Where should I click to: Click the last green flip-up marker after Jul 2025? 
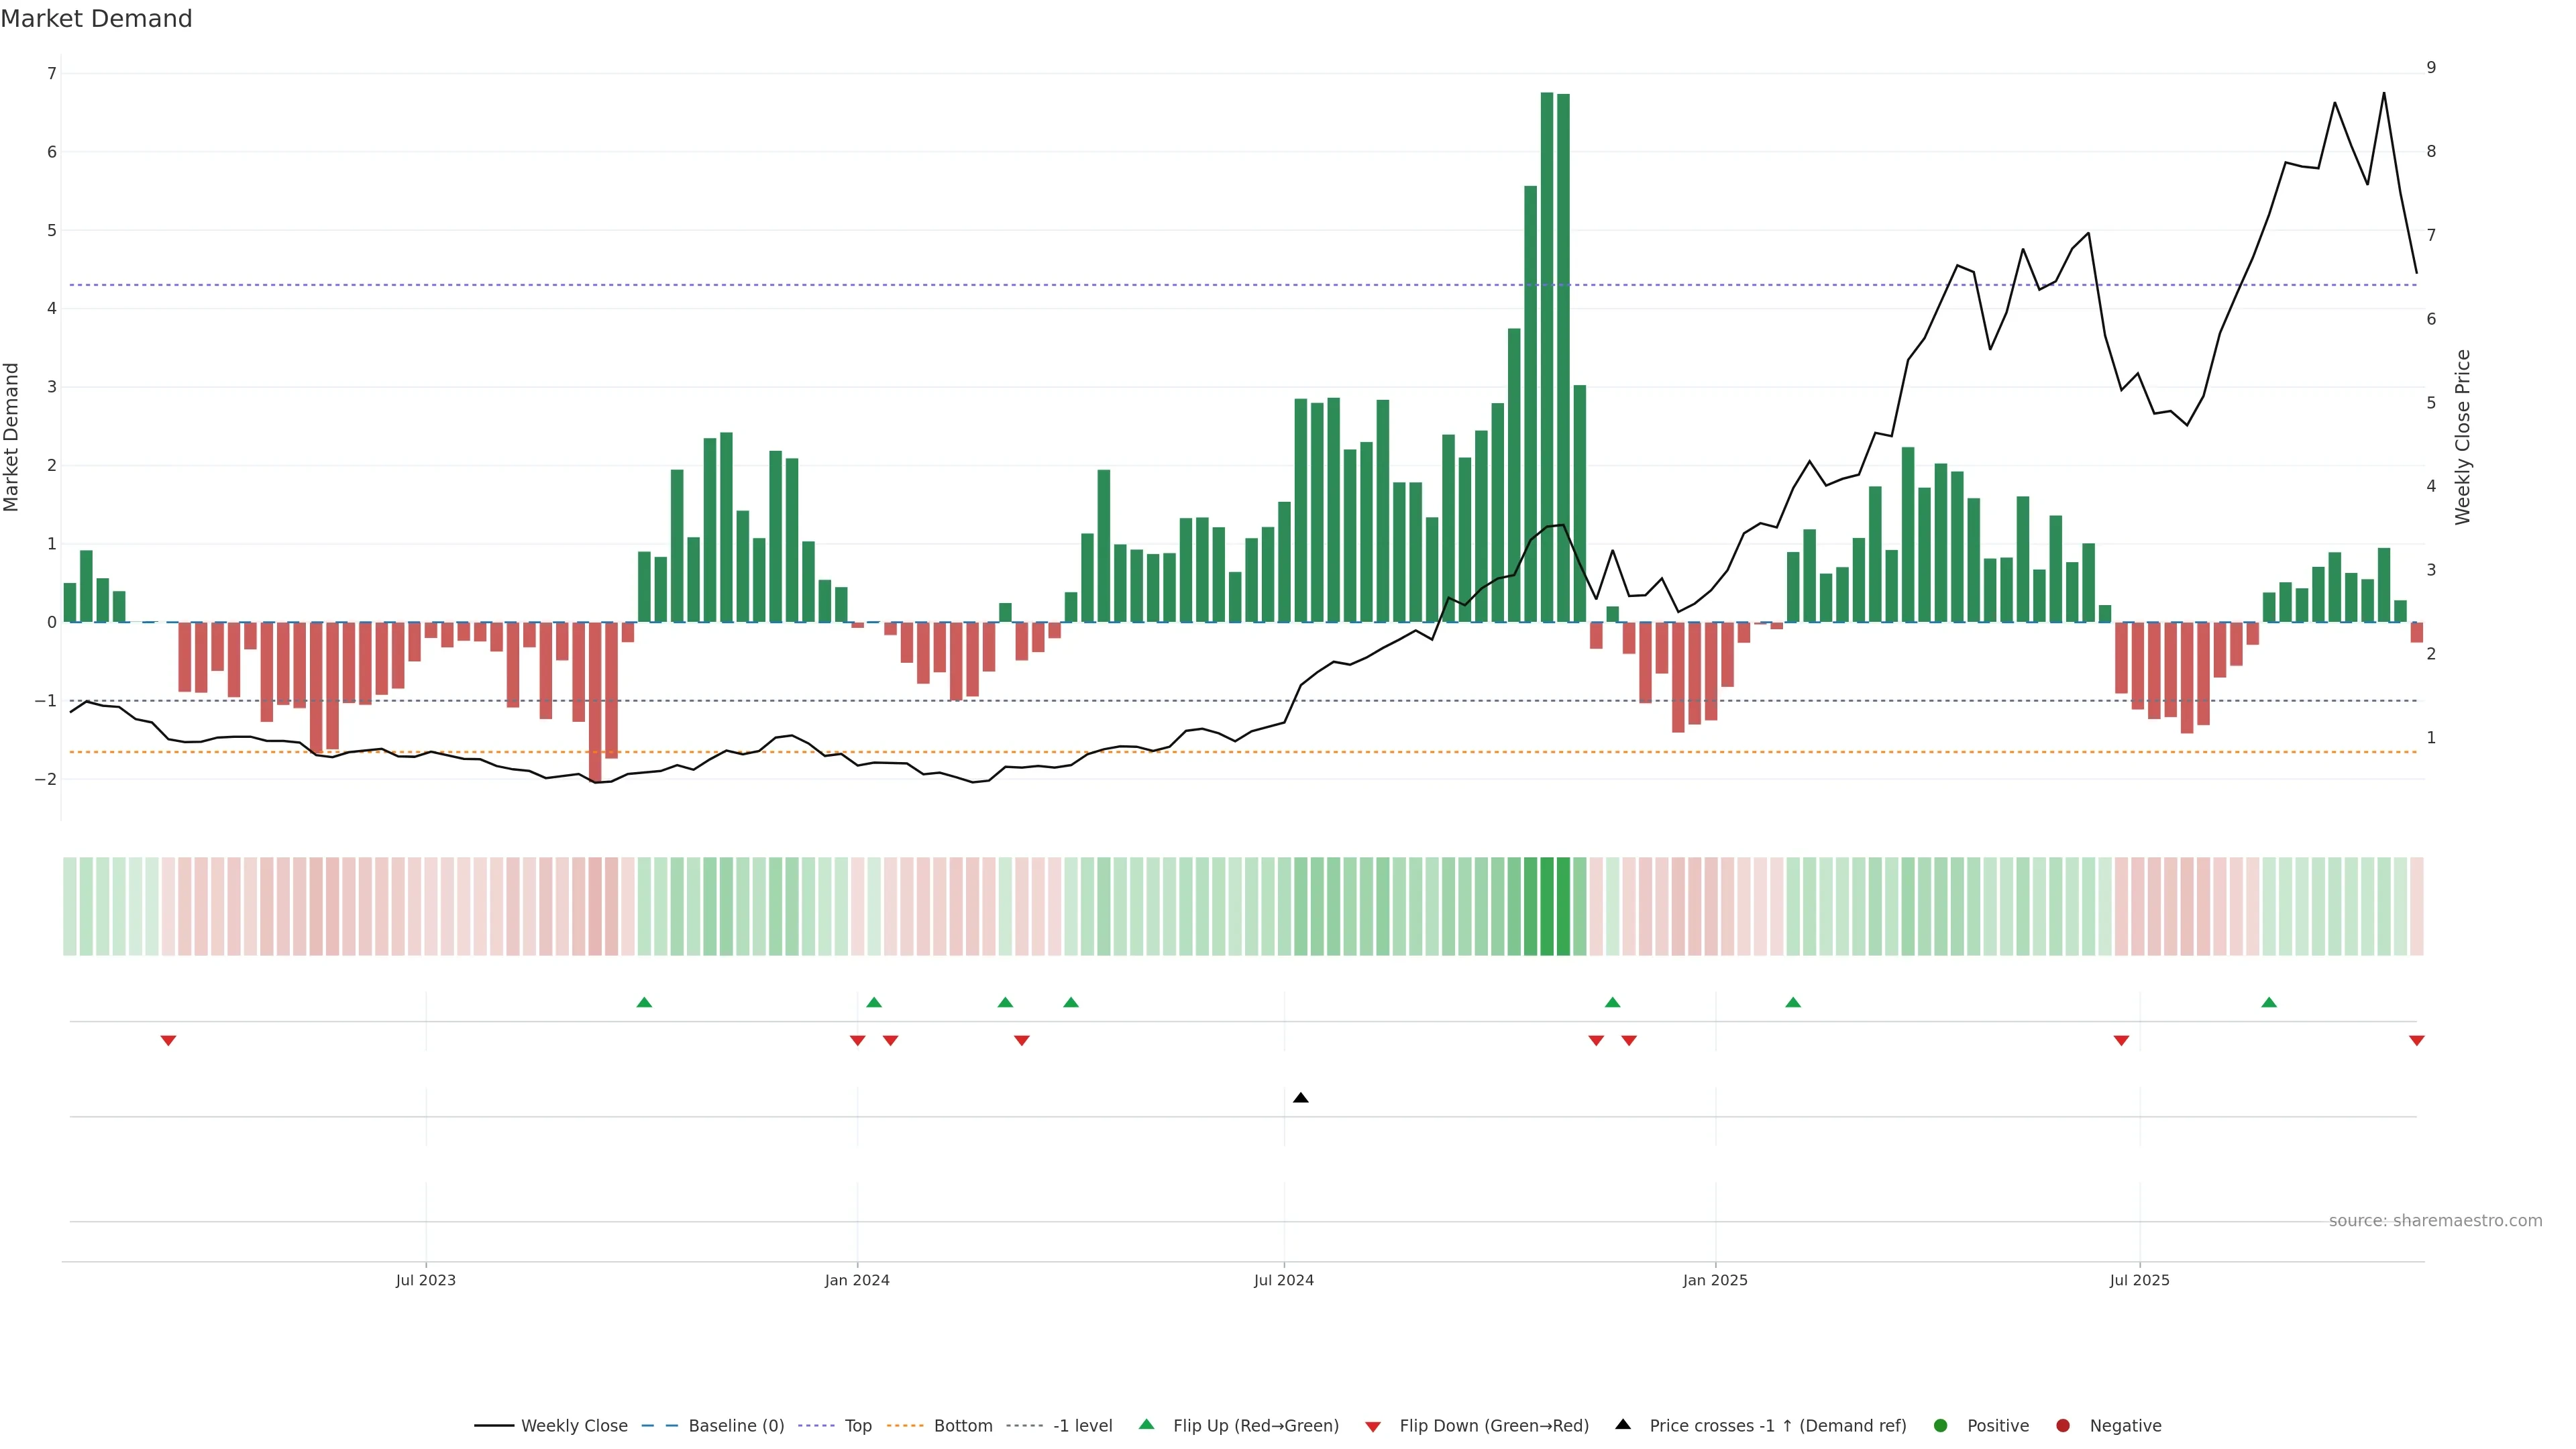pyautogui.click(x=2269, y=1002)
